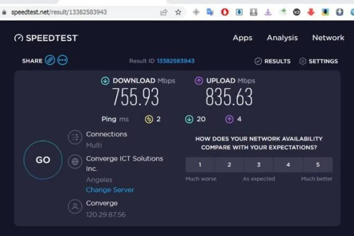Copy the result link with the Share link icon
This screenshot has height=236, width=354.
point(50,60)
